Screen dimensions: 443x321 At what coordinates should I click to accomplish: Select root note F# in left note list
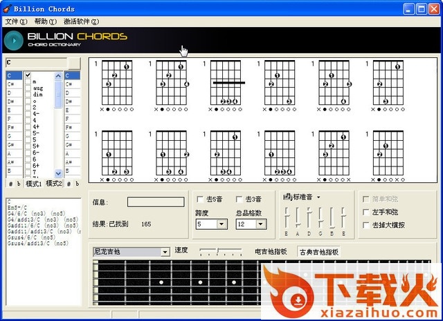tap(14, 128)
